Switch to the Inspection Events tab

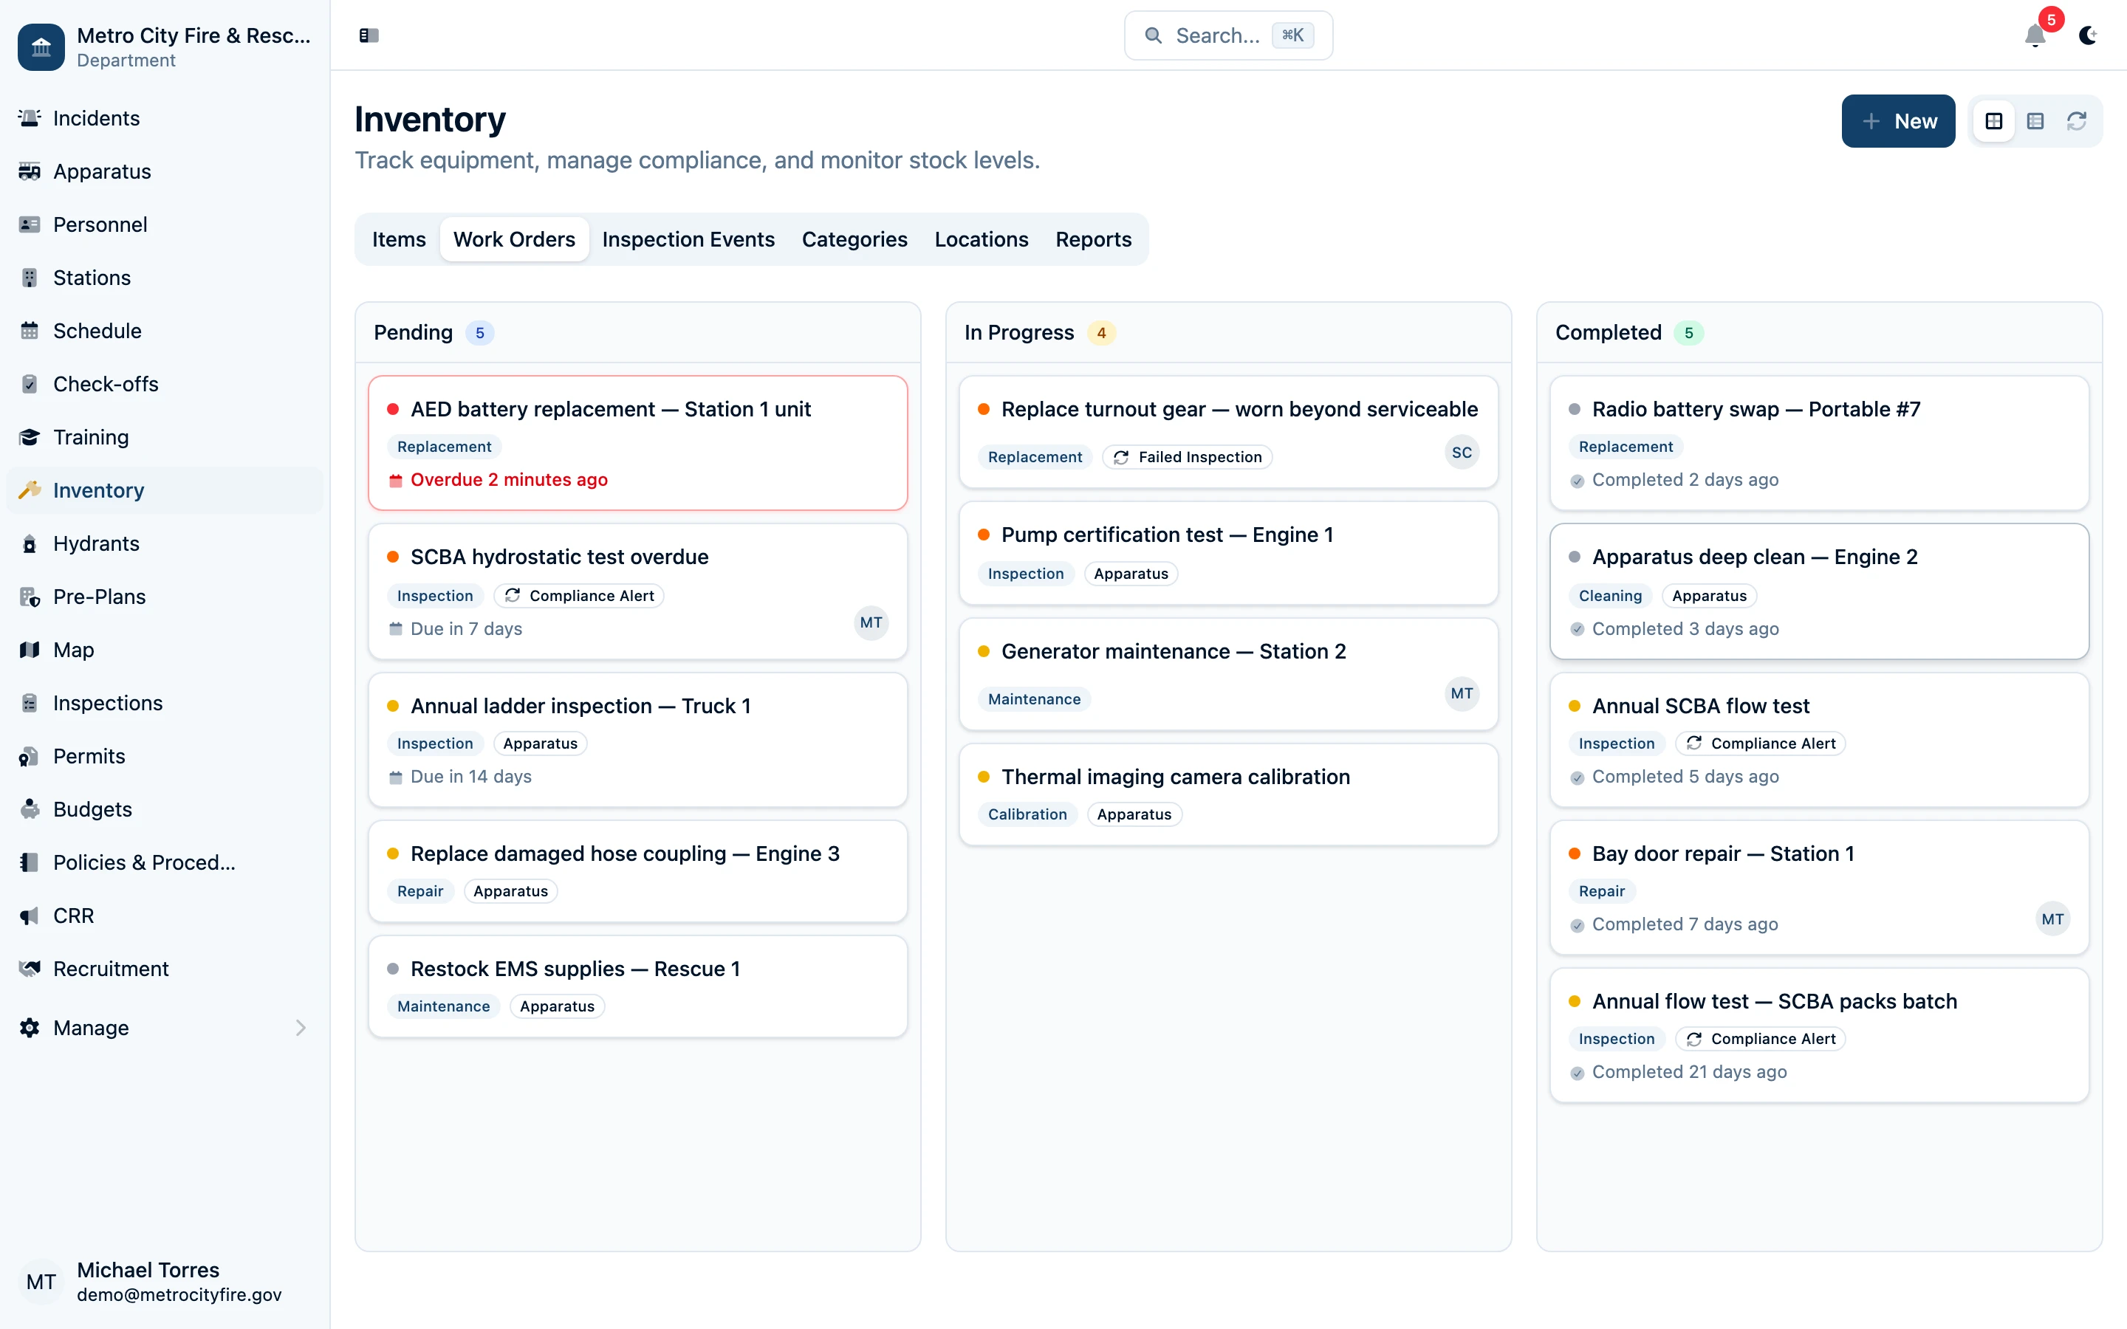click(688, 239)
